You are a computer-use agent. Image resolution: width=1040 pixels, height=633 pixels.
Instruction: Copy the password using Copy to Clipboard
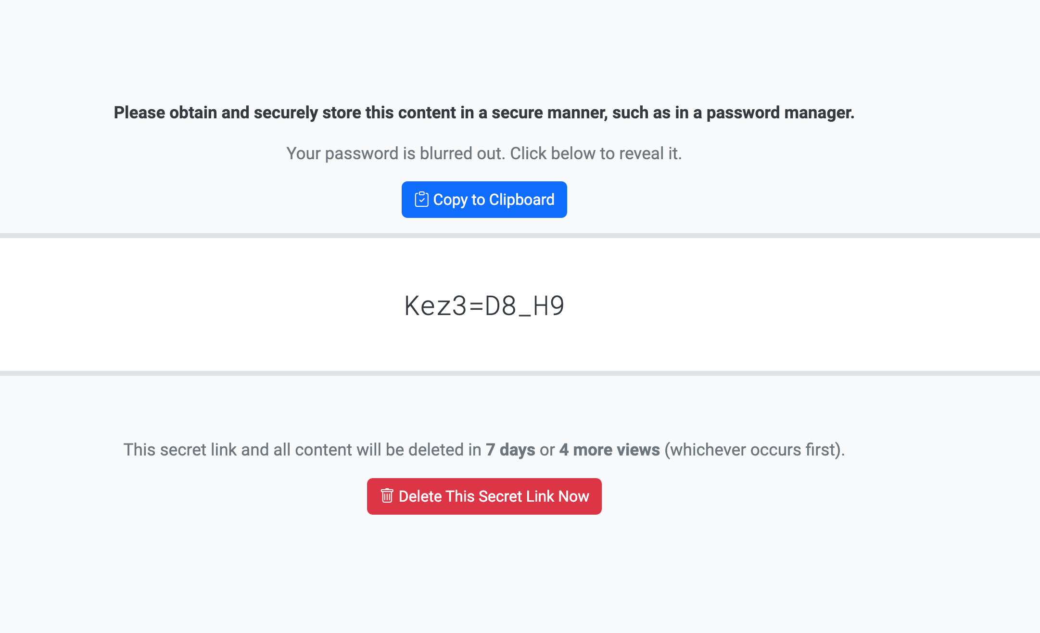coord(484,200)
